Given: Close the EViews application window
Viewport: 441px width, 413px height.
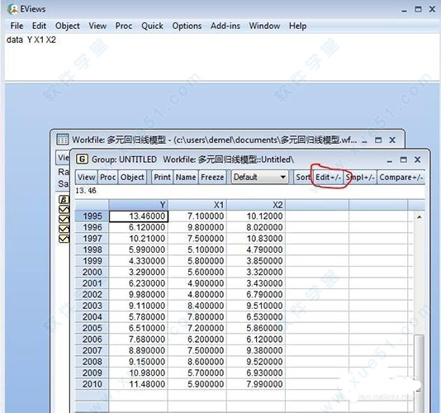Looking at the screenshot, I should click(x=433, y=9).
